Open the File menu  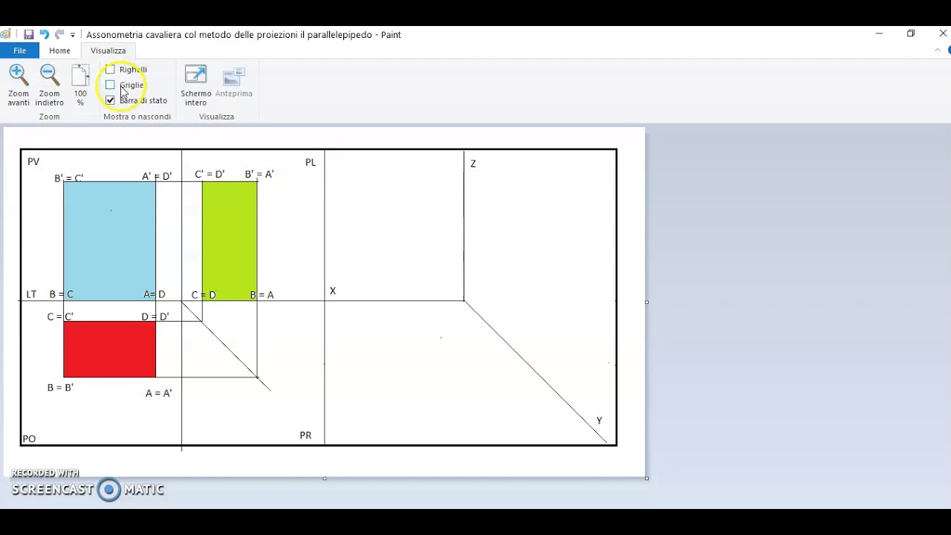coord(19,51)
